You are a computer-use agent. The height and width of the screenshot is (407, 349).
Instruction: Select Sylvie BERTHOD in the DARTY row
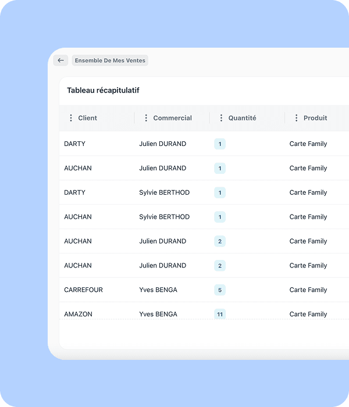164,192
